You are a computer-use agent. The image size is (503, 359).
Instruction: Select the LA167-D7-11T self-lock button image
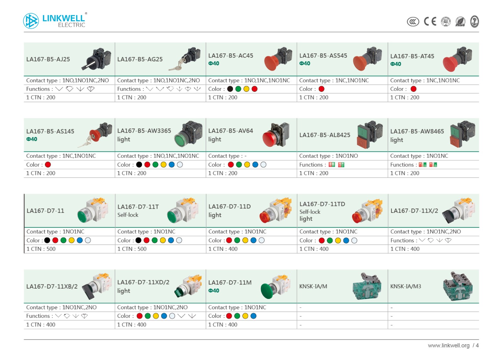point(183,210)
